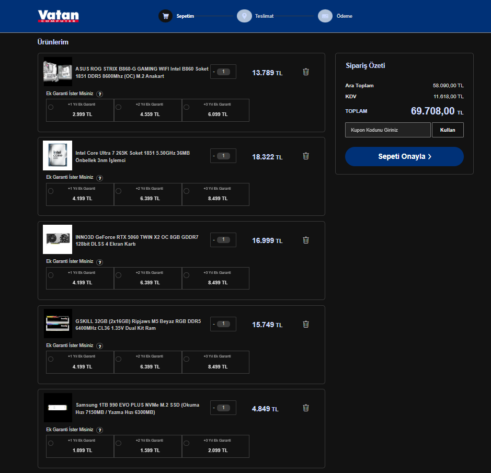Open GSKILL 32GB Ripjaws M5 product link

coord(138,325)
